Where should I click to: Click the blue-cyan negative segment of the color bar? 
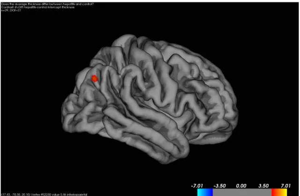pos(205,192)
